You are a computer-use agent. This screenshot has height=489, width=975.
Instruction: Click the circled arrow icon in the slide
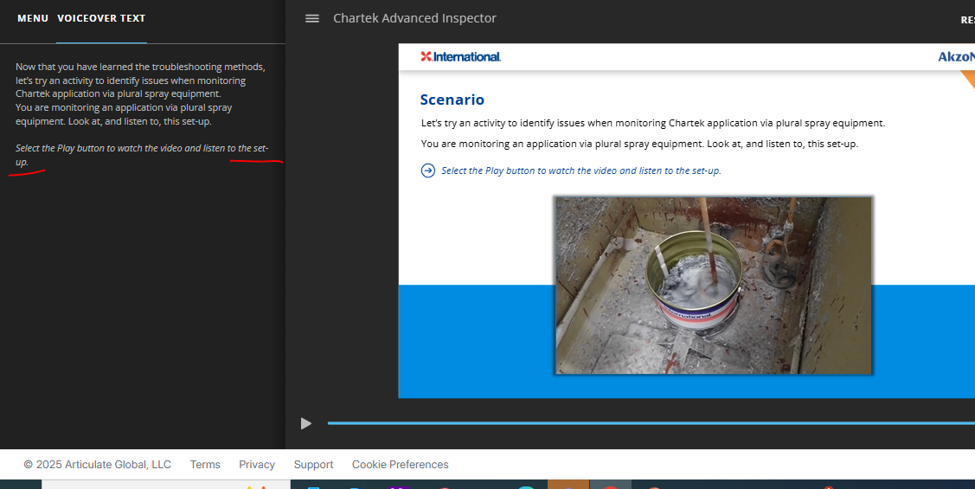pyautogui.click(x=427, y=171)
